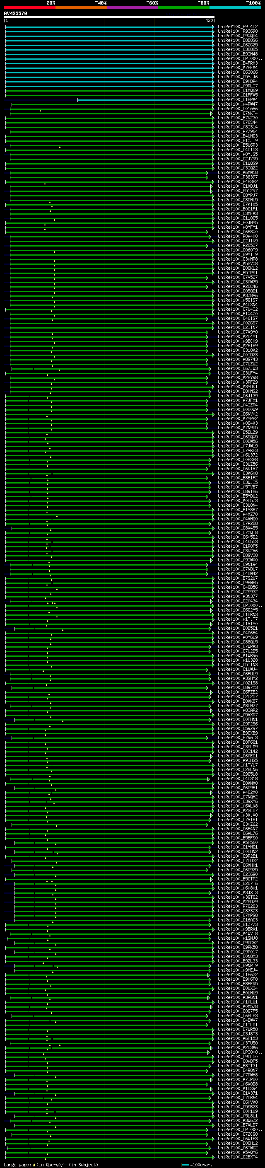Select the UniRef100_B7S2U7 label
The width and height of the screenshot is (265, 1168).
238,578
